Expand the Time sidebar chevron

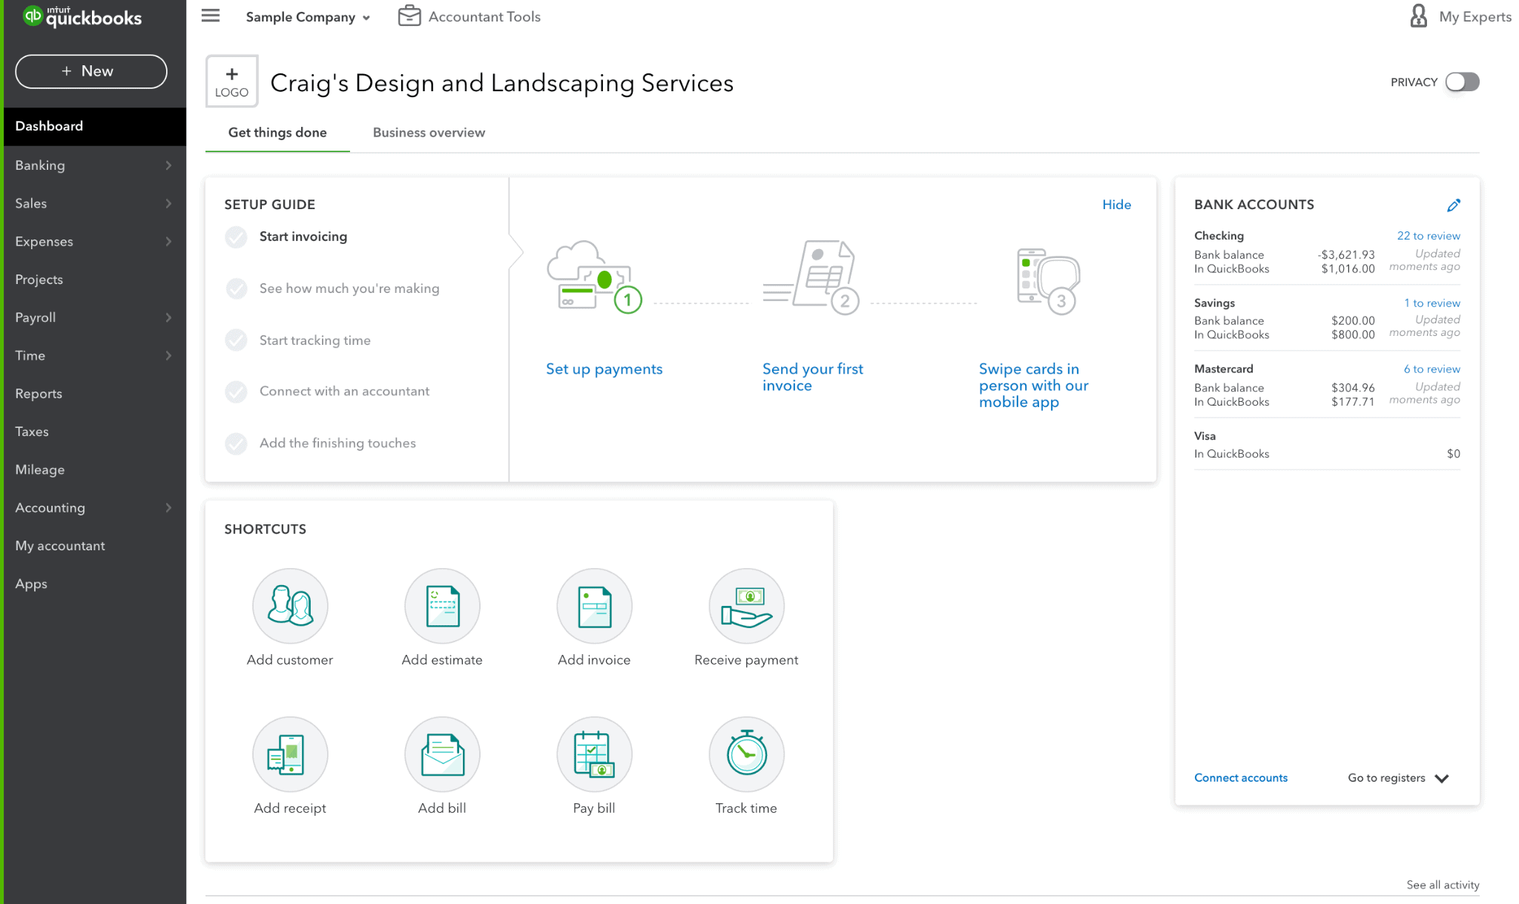tap(168, 355)
